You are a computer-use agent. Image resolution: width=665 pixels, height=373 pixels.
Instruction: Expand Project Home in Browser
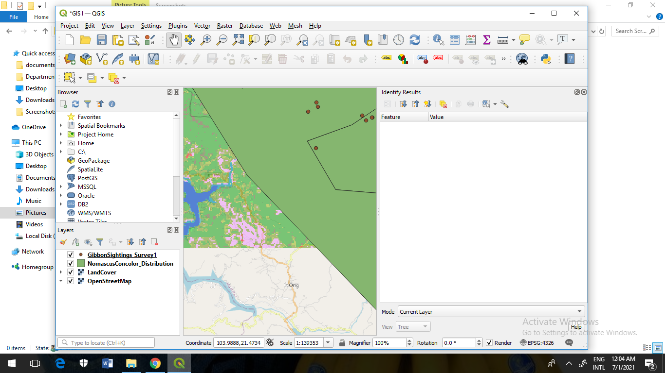pos(61,135)
